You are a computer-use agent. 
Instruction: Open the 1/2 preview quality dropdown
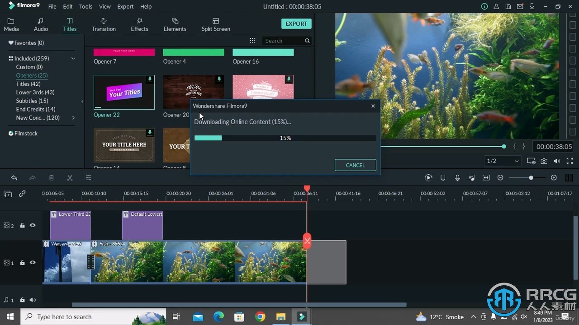[503, 161]
